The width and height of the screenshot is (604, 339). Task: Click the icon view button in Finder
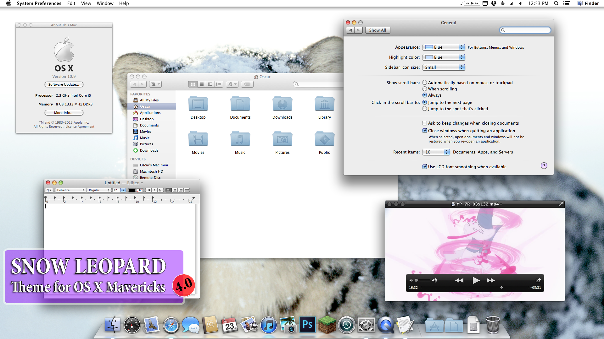(193, 84)
